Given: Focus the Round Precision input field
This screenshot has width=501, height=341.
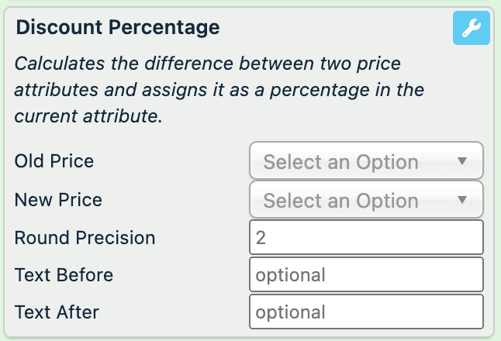Looking at the screenshot, I should [x=366, y=237].
